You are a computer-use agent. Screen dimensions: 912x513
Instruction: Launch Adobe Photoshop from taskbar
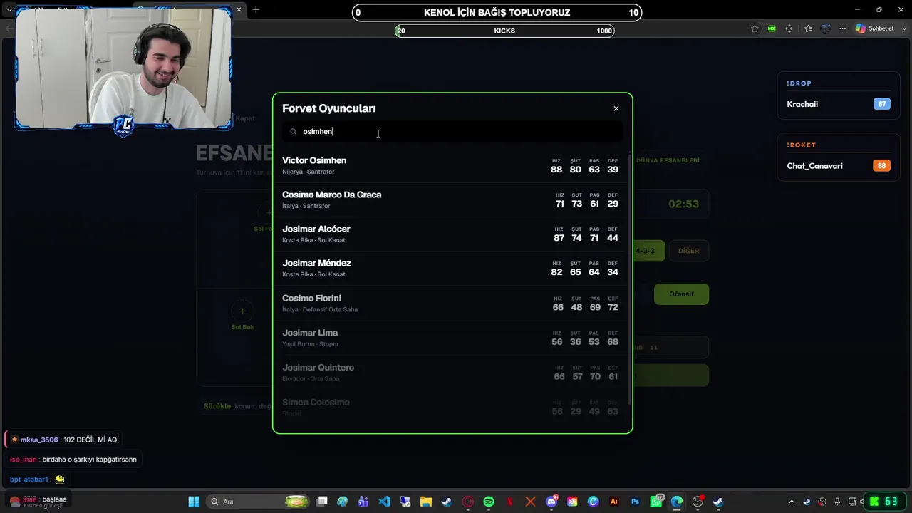point(635,502)
